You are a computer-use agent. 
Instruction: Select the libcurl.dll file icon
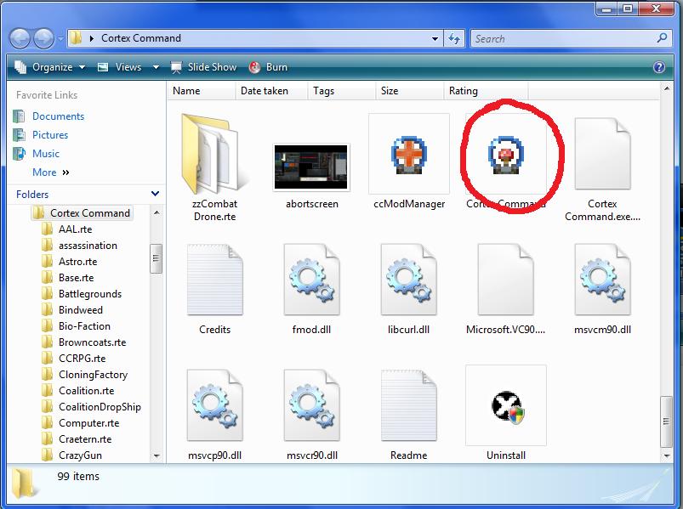click(x=408, y=282)
